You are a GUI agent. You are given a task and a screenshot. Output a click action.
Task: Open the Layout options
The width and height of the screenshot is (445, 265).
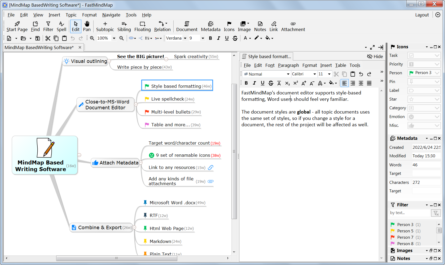[422, 15]
